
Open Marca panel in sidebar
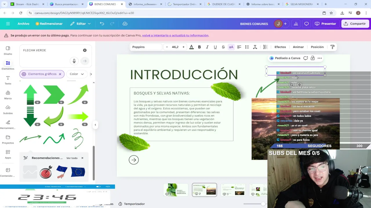tap(8, 95)
